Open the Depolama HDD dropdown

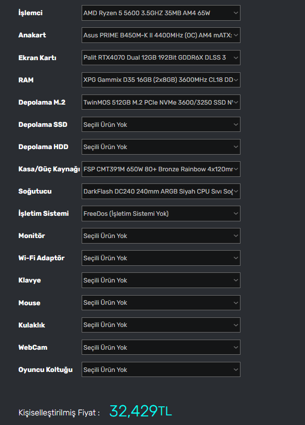click(160, 147)
